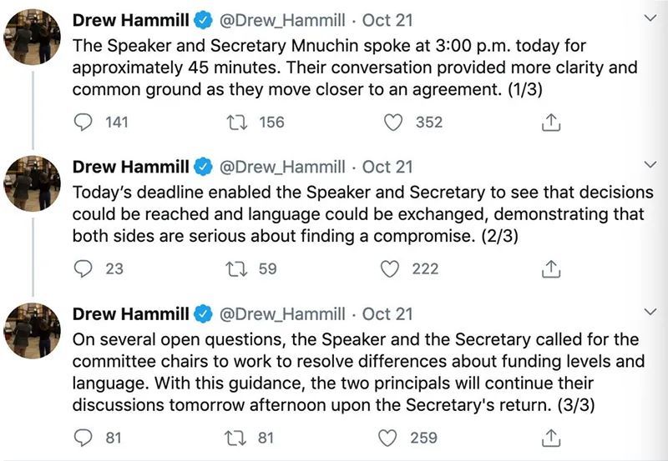Share the (3/3) tweet

551,438
